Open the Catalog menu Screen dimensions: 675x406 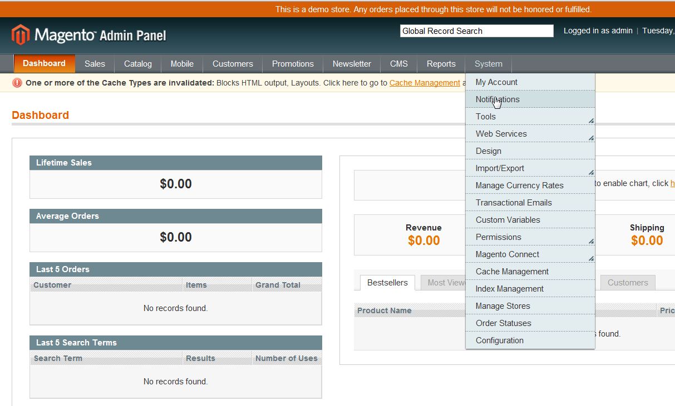(138, 64)
